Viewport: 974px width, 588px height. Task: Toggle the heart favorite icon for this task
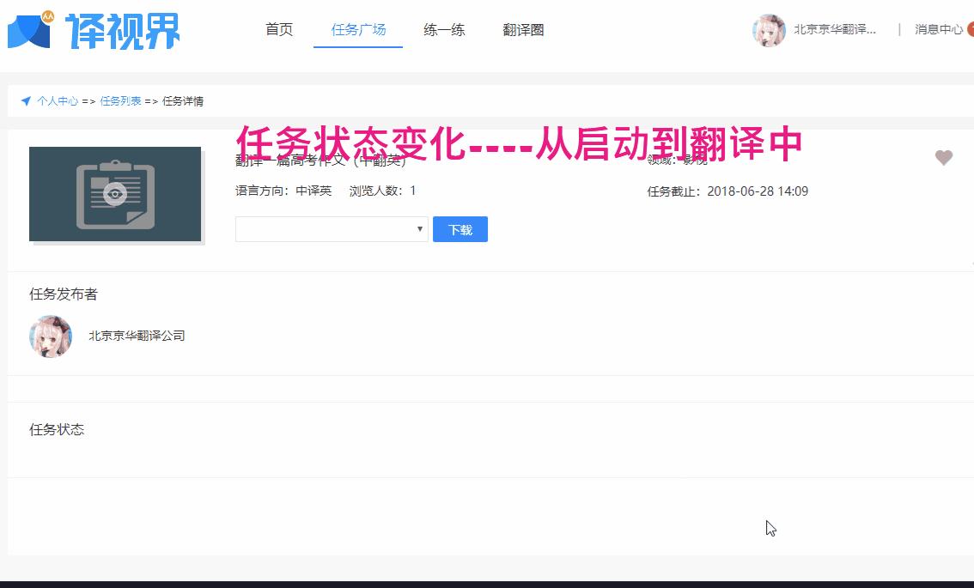[944, 158]
